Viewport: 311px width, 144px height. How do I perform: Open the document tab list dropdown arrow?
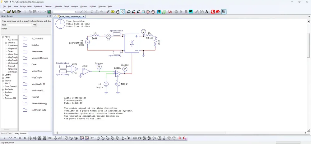pyautogui.click(x=309, y=16)
